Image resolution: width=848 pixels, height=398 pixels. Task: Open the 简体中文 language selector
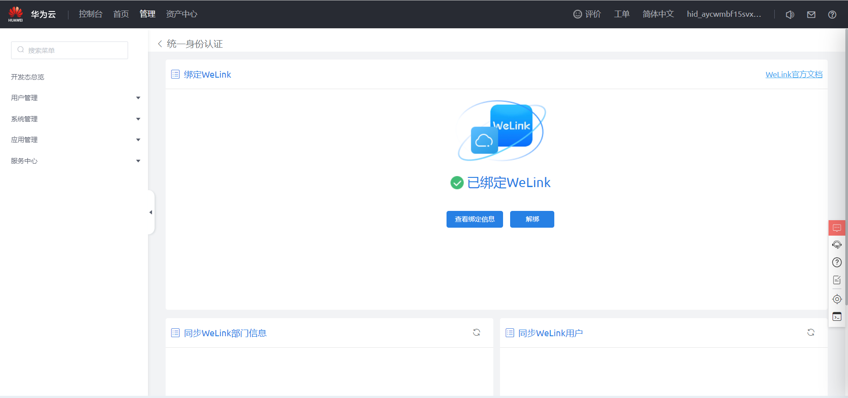click(x=658, y=14)
